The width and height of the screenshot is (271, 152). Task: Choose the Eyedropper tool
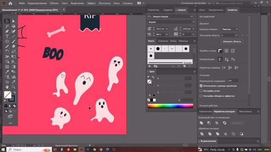[7, 72]
